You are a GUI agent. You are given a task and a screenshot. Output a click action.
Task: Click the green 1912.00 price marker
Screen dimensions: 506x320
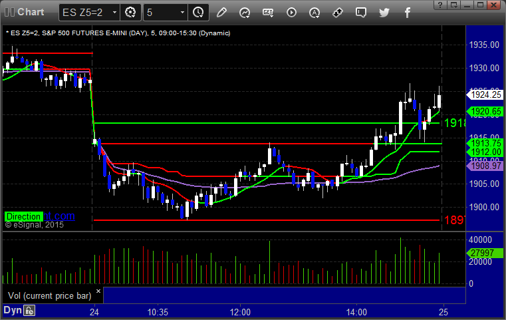tap(485, 152)
